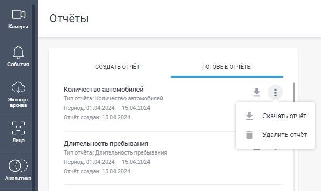Click Тип отчёта: Длительность пребывания line
Viewport: 321px width, 191px height.
pos(115,152)
